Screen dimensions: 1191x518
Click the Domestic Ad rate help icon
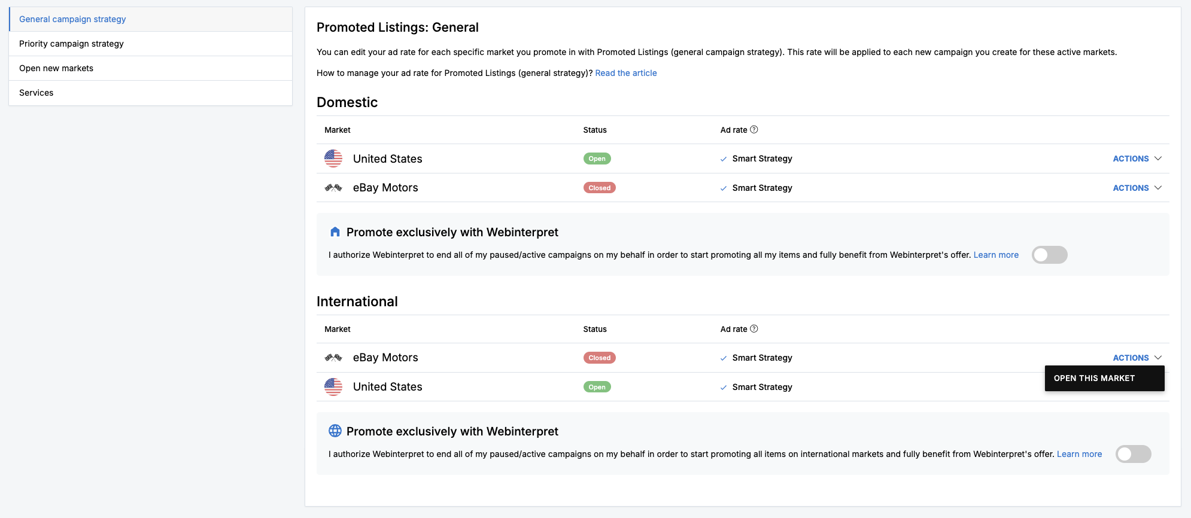[754, 129]
